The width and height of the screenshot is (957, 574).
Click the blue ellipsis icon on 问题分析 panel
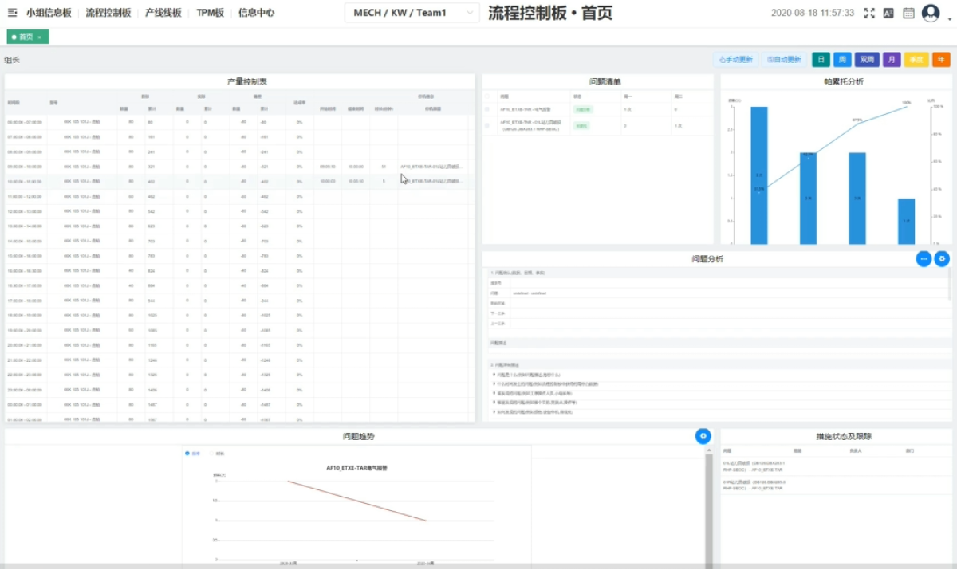coord(923,259)
